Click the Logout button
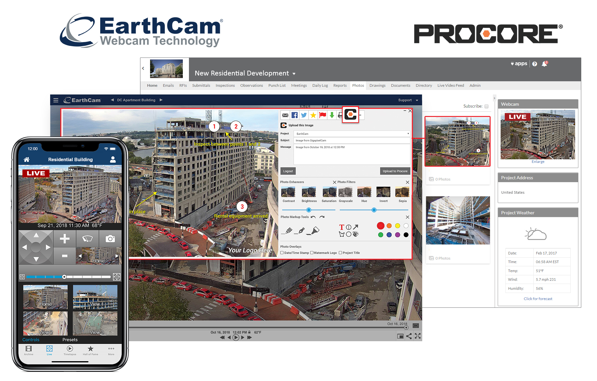 288,171
